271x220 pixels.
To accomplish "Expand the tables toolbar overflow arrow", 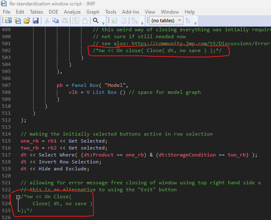I will click(195, 23).
